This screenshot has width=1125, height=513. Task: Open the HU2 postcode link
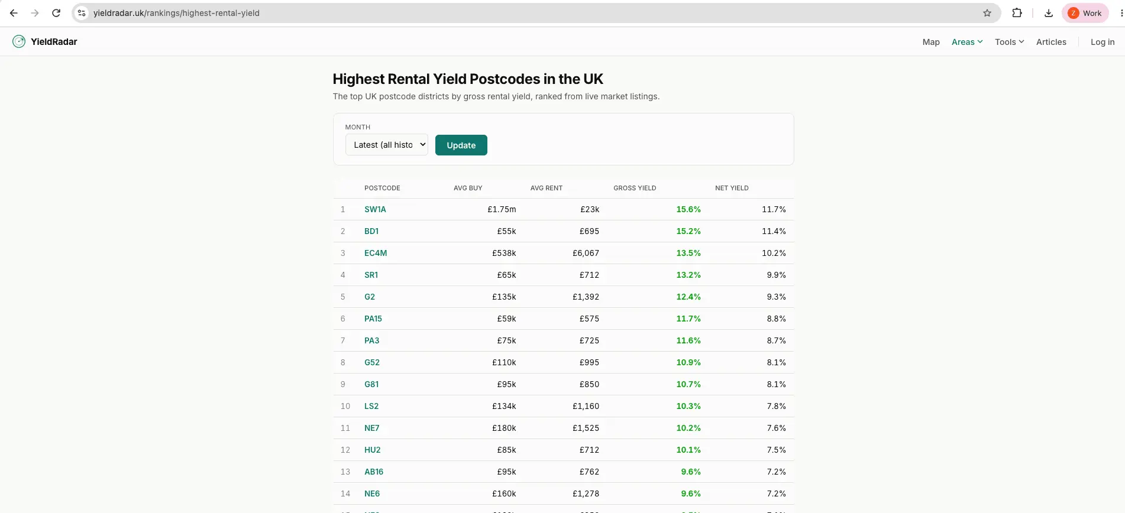click(373, 450)
